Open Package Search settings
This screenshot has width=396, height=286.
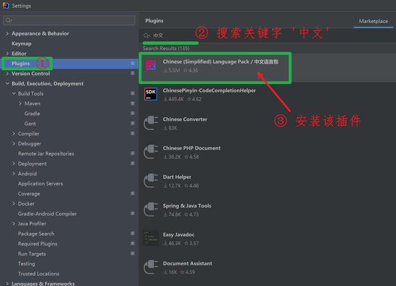click(36, 234)
